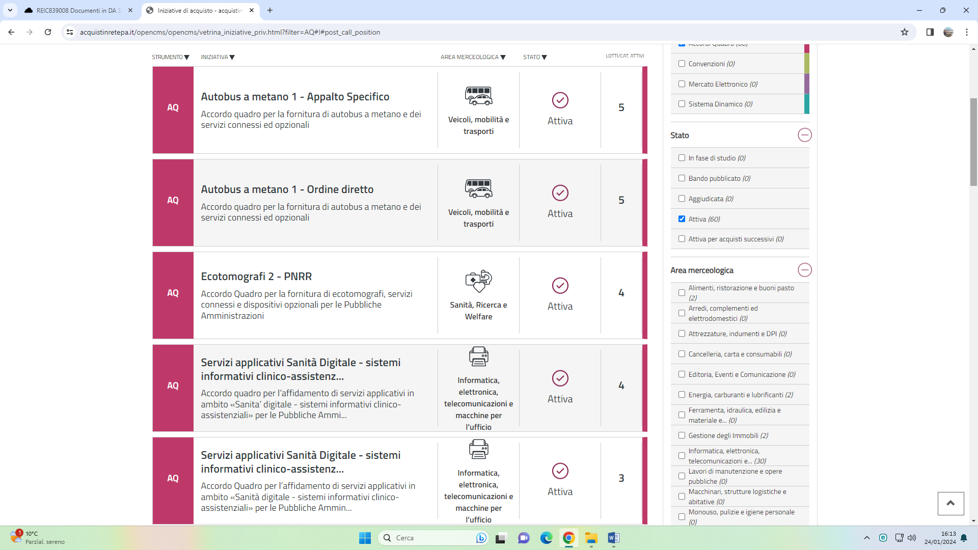Image resolution: width=978 pixels, height=550 pixels.
Task: Open a new browser tab
Action: [x=270, y=10]
